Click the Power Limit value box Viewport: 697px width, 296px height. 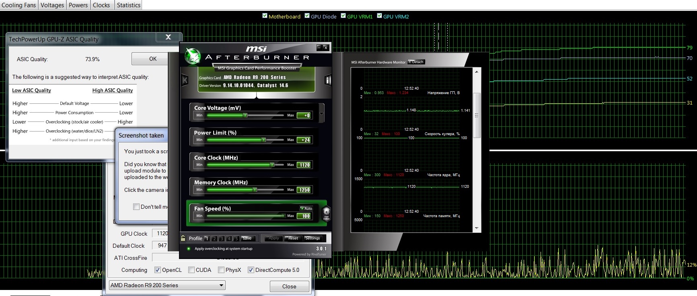click(304, 140)
